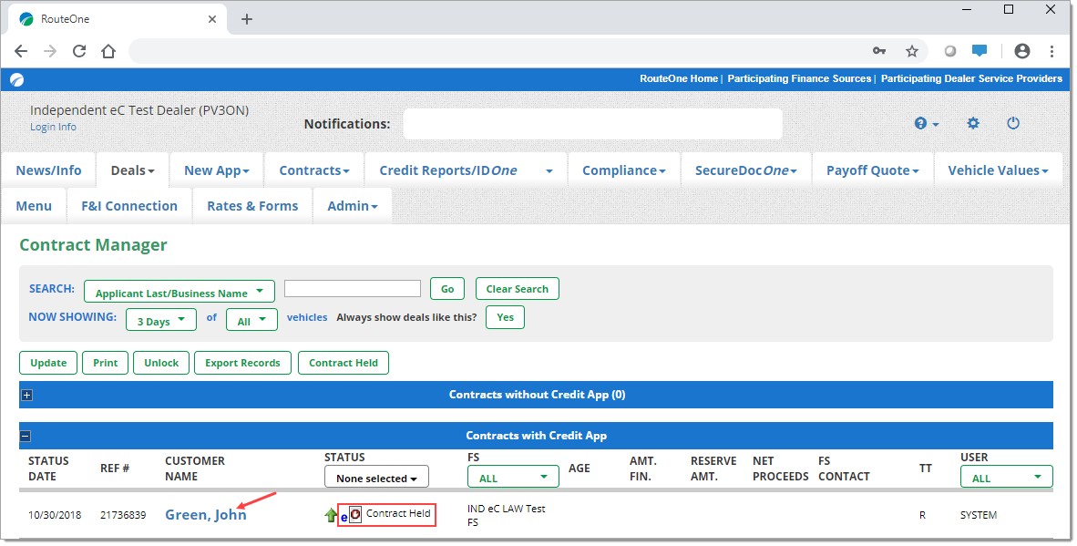Follow the Participating Dealer Service Providers link
The height and width of the screenshot is (546, 1077).
pos(971,79)
